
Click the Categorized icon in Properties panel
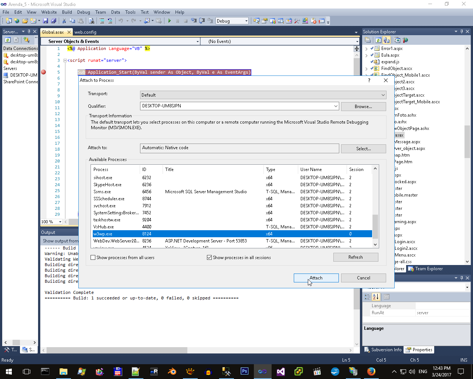click(367, 297)
